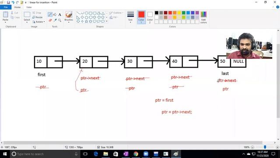Image resolution: width=280 pixels, height=158 pixels.
Task: Open OneNote from the taskbar
Action: pyautogui.click(x=126, y=154)
